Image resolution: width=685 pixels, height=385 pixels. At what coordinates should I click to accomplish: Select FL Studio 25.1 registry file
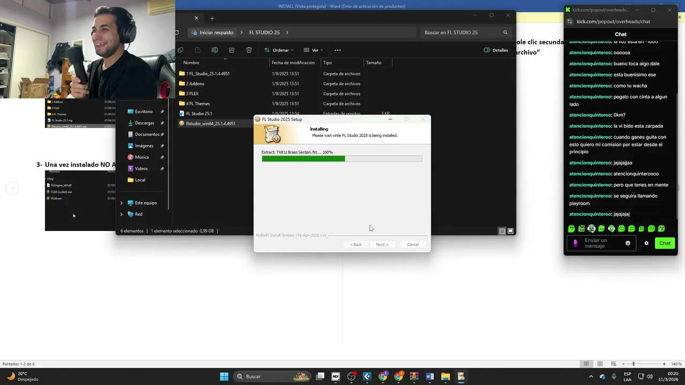pos(199,113)
